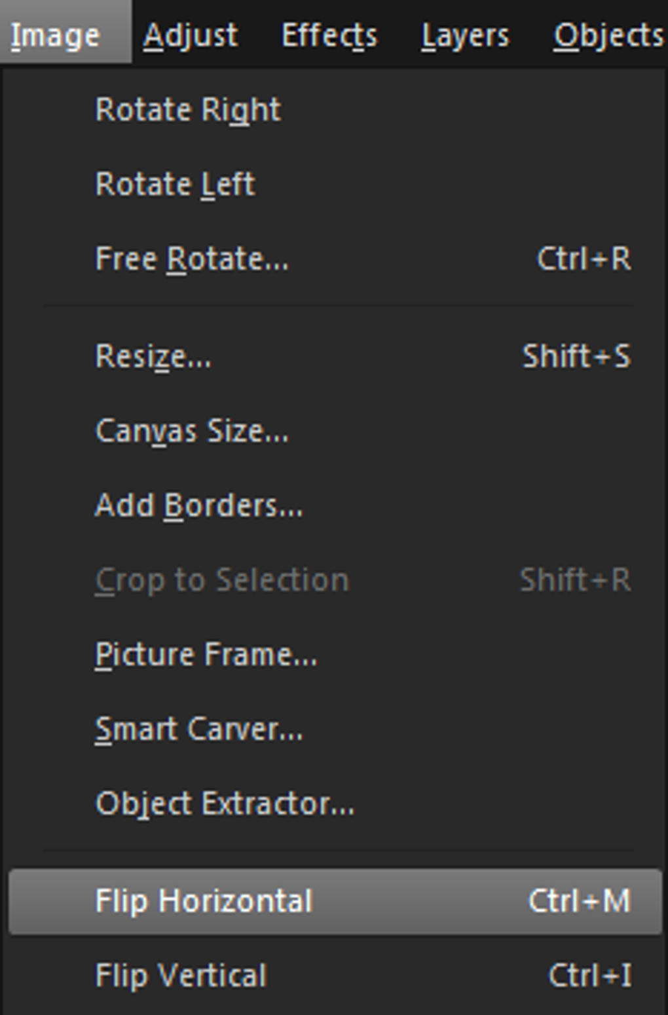Select the Rotate Left command
This screenshot has width=668, height=1015.
tap(175, 184)
